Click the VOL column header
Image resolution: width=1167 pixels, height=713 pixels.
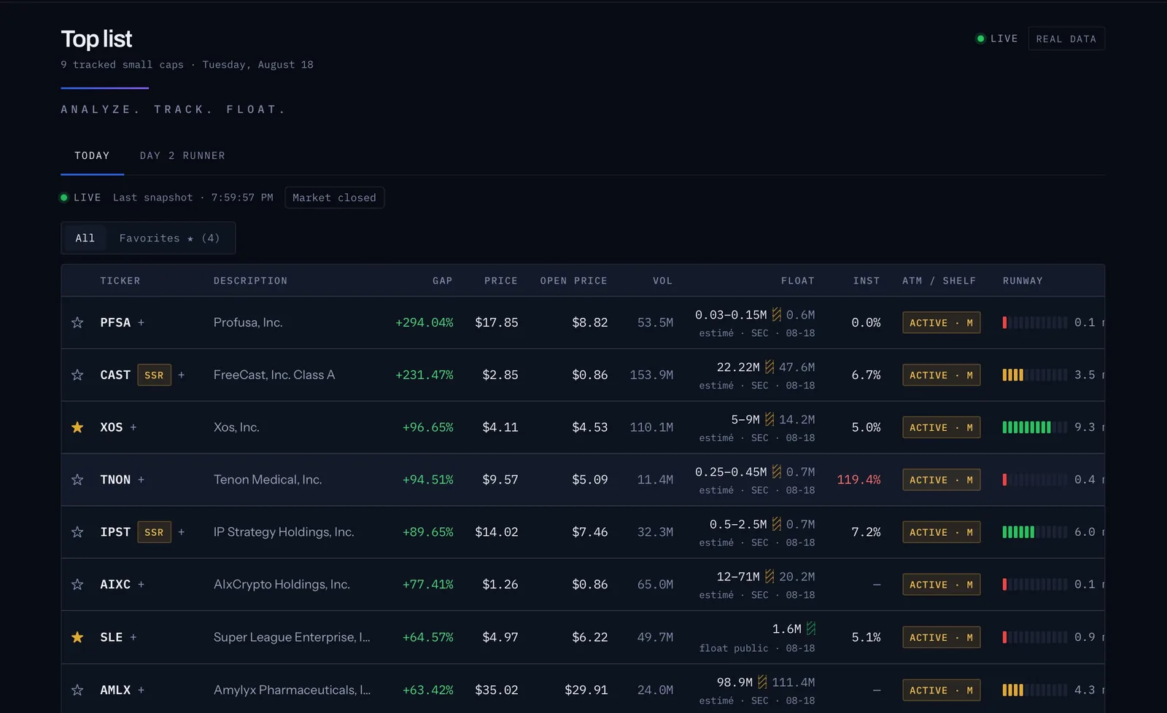pos(662,281)
